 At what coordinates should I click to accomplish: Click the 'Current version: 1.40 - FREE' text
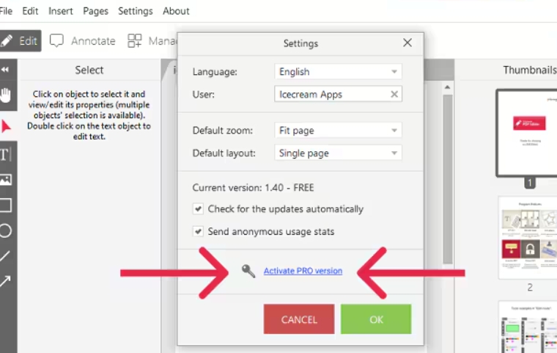click(253, 188)
